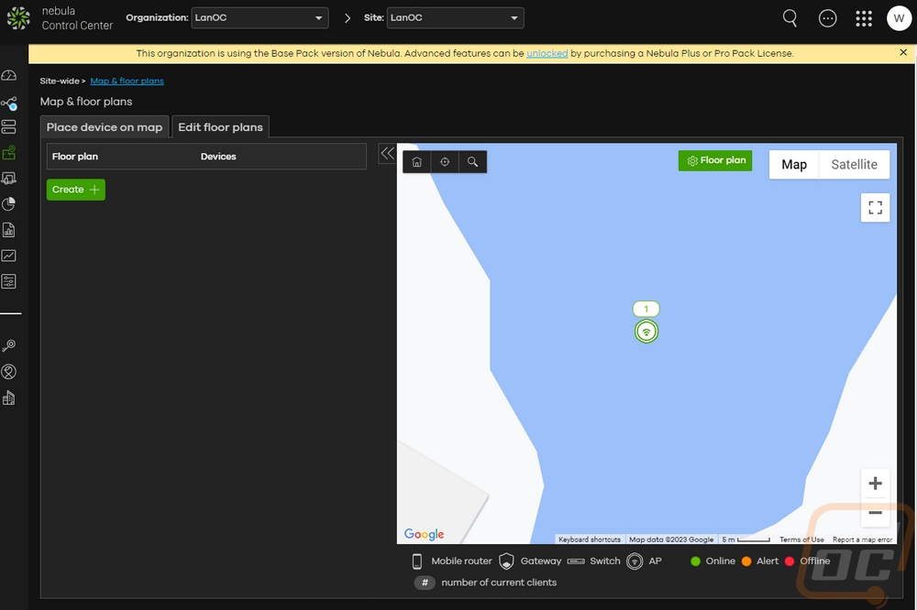Click the green Floor plan button
The width and height of the screenshot is (917, 610).
715,160
